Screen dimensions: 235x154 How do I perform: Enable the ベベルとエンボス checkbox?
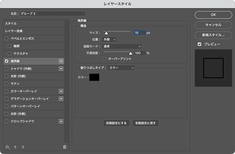[7, 38]
